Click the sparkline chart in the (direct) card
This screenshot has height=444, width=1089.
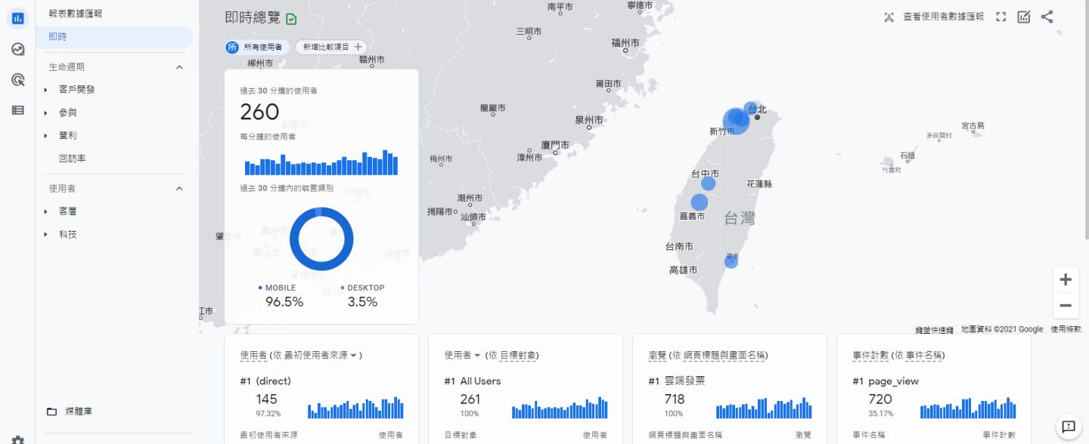click(355, 408)
